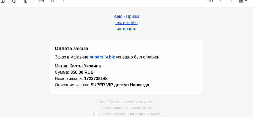Screen dimensions: 253x117
Task: Click the '1 из 1' message counter
Action: 209,1
